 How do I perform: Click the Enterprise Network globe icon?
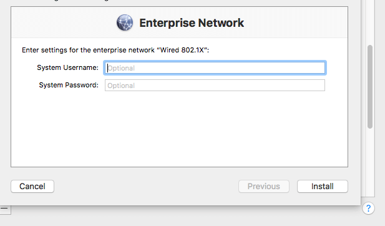click(125, 22)
